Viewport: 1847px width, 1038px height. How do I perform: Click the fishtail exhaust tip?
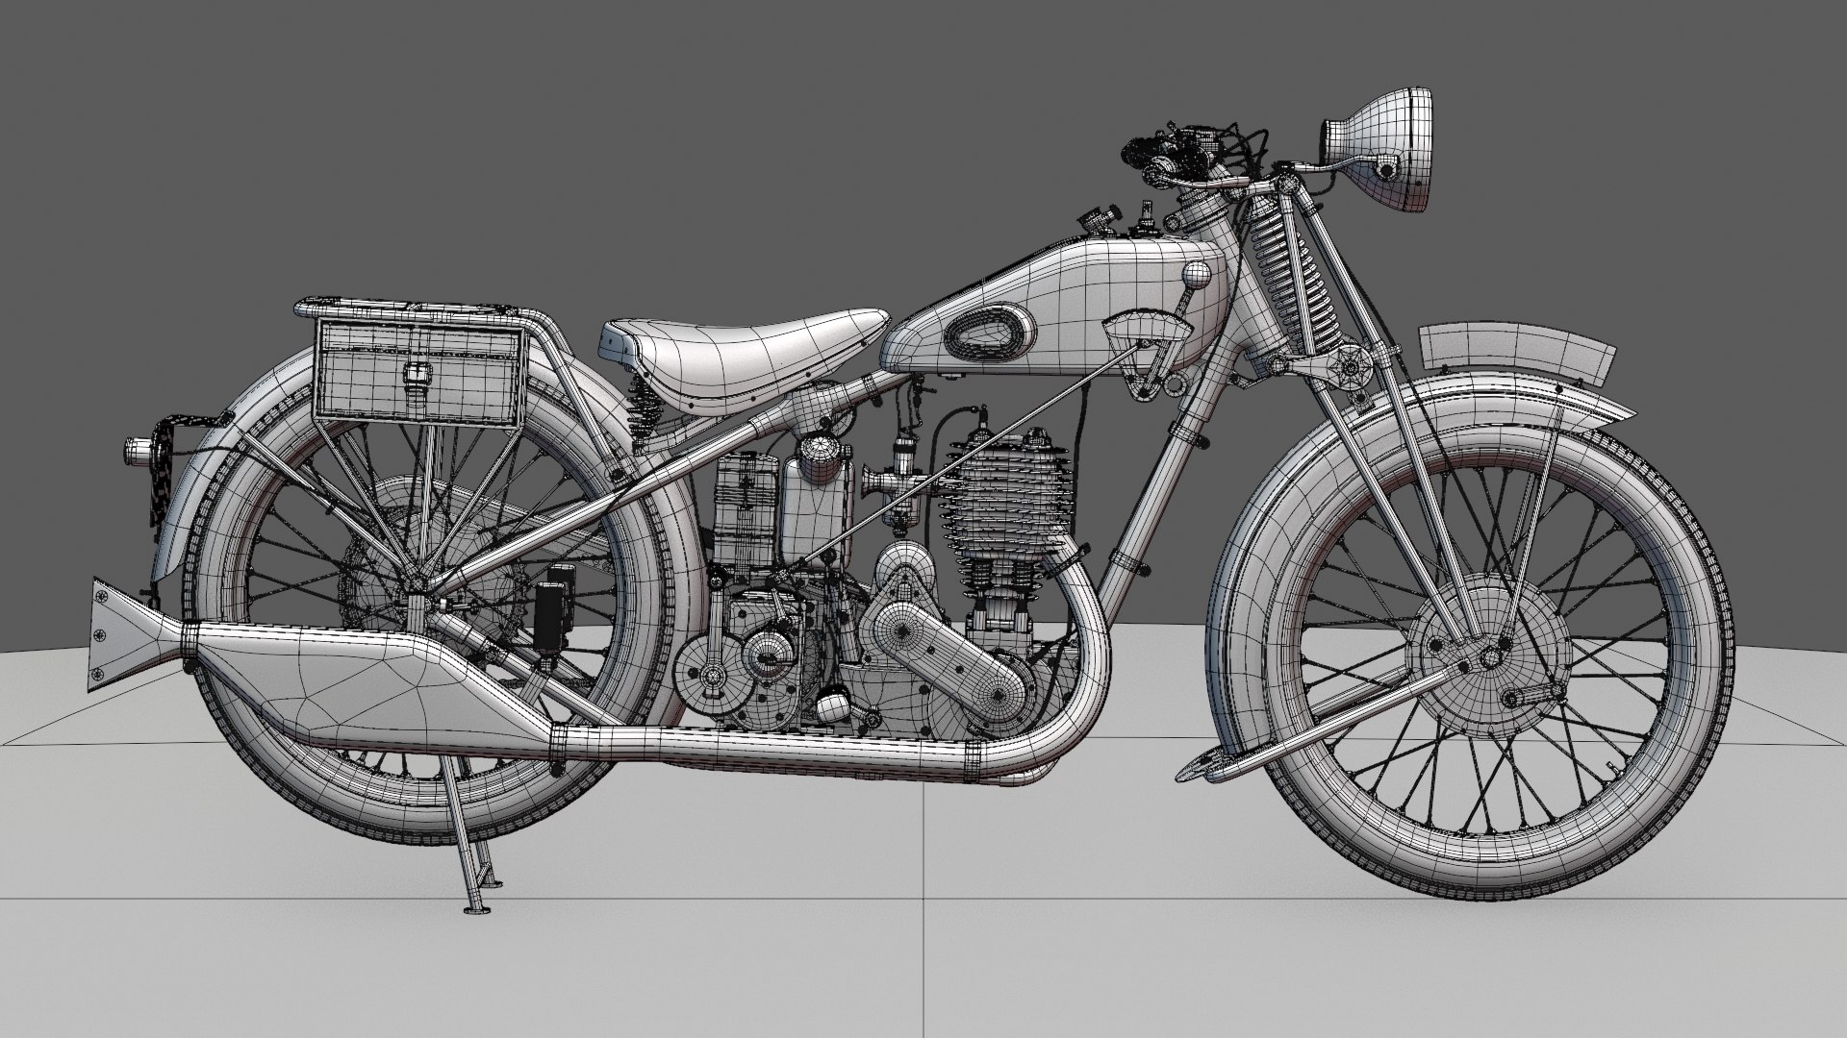[x=135, y=634]
